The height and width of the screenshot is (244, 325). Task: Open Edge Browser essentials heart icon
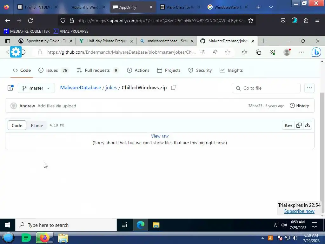[272, 52]
